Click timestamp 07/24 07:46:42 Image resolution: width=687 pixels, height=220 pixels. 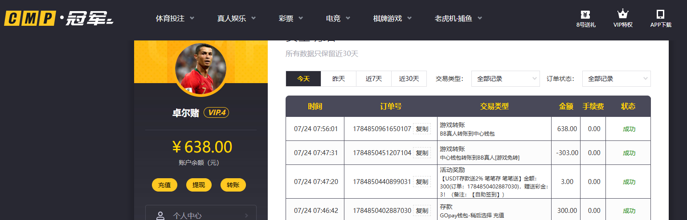tap(316, 210)
